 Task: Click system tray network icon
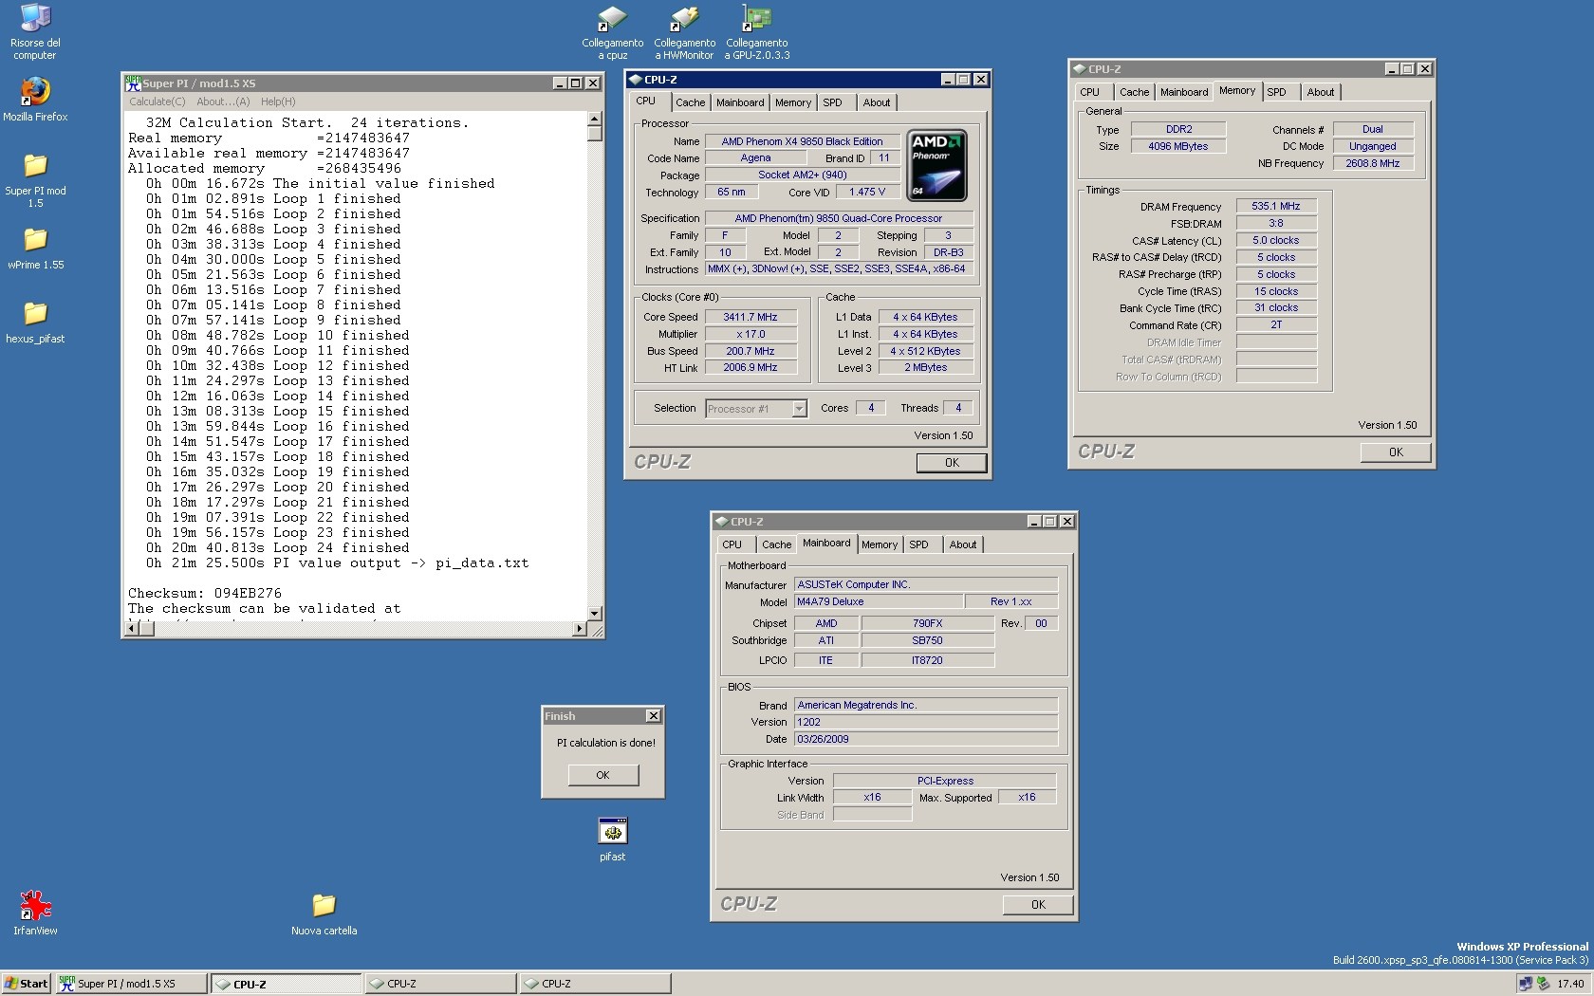(x=1525, y=984)
